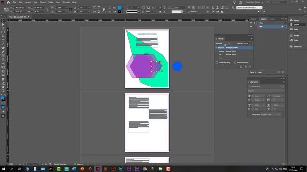Click the delete layer trash icon
The height and width of the screenshot is (172, 307).
point(283,72)
